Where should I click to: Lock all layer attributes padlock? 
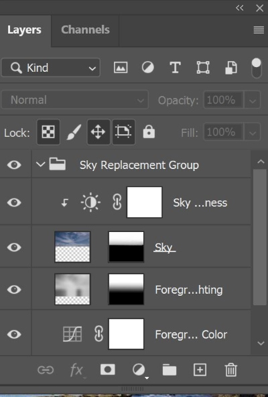pos(149,132)
